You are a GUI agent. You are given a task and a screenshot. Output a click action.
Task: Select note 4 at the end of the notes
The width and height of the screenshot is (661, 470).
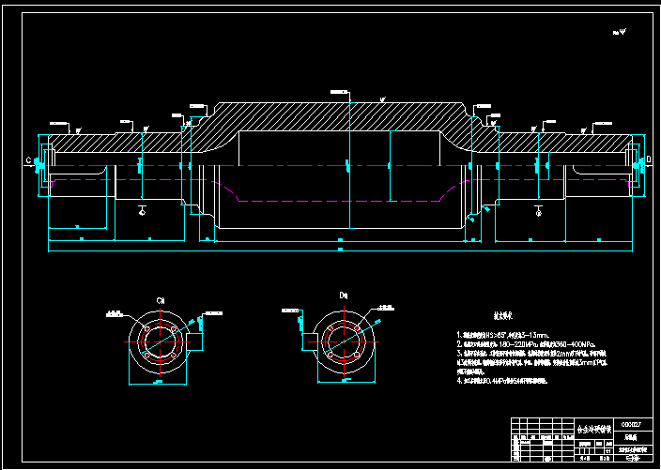502,381
